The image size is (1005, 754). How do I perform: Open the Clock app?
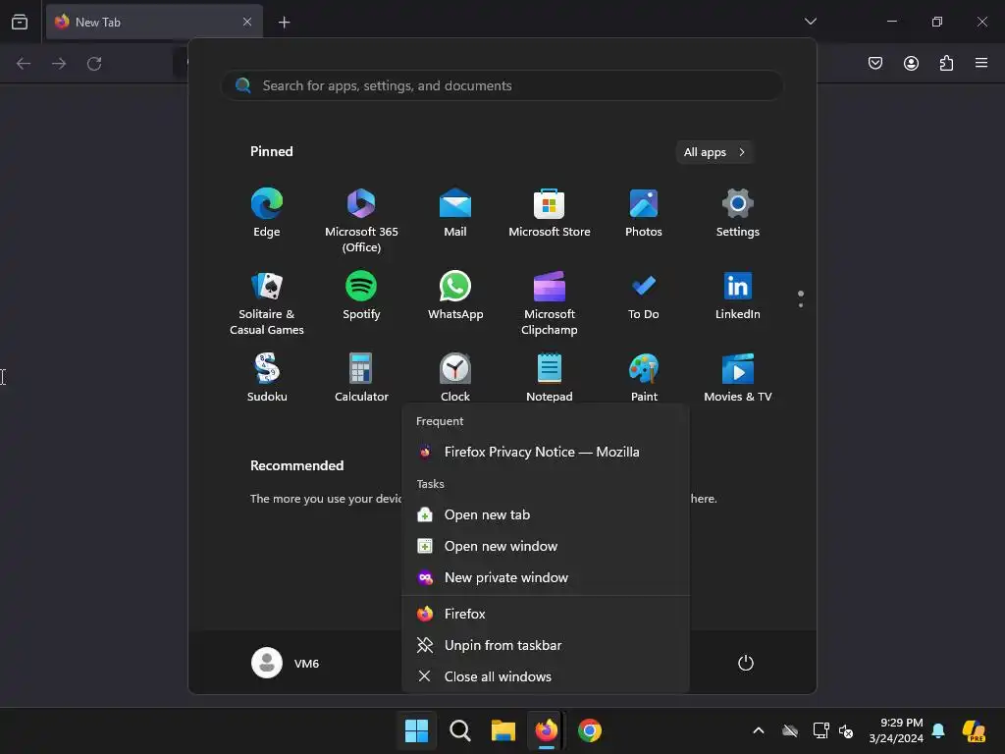click(x=455, y=378)
